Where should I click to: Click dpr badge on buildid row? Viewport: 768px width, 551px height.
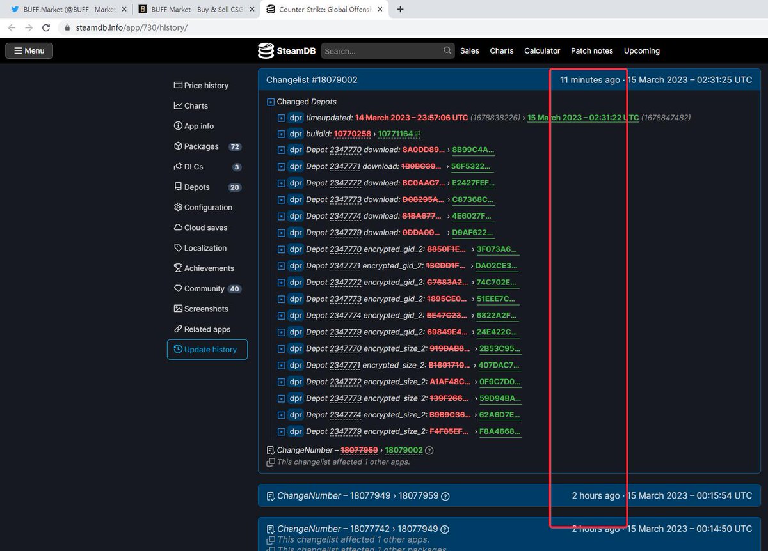[296, 134]
